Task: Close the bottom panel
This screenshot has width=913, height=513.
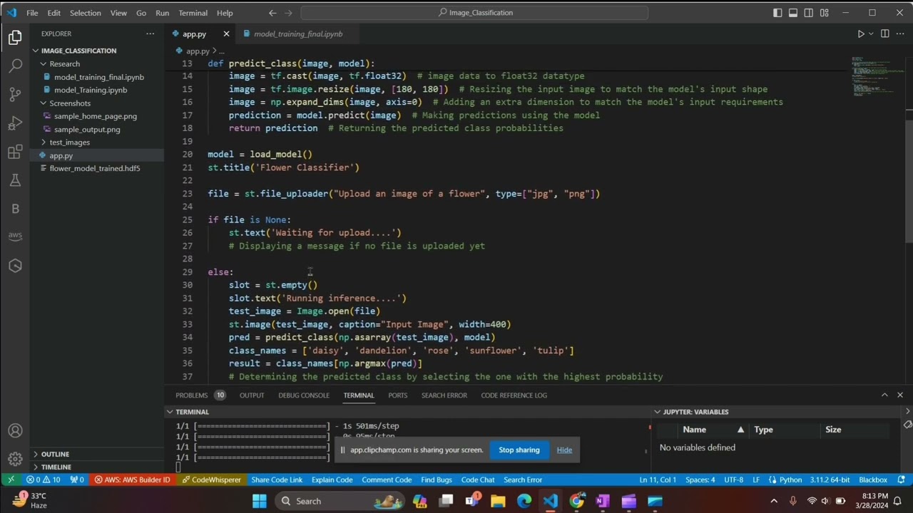Action: [x=900, y=395]
